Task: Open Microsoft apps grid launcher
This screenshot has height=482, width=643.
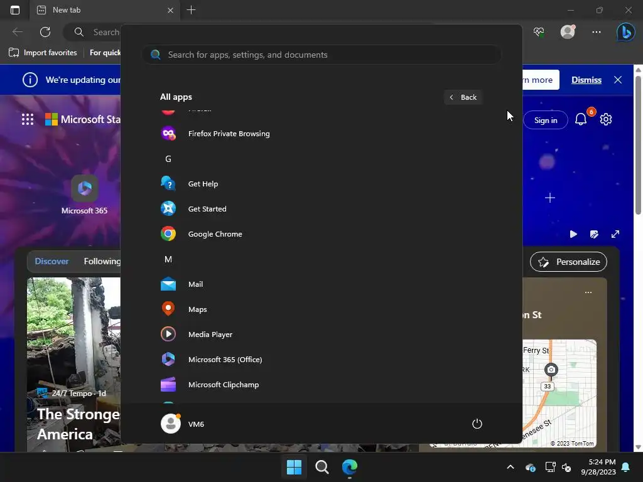Action: (x=28, y=119)
